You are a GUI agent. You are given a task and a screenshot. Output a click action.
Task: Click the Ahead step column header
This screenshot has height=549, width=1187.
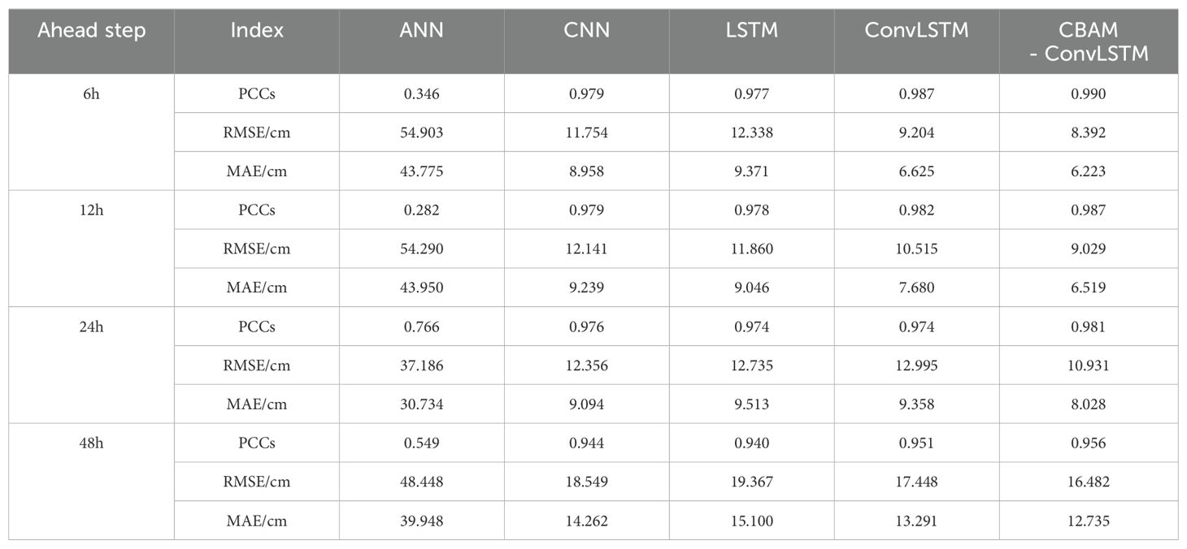click(91, 31)
